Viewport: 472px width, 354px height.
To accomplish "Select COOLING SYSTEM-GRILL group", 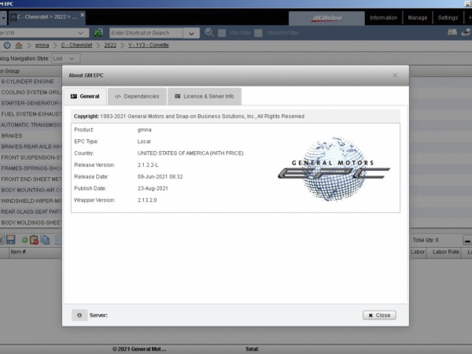I will click(x=31, y=92).
